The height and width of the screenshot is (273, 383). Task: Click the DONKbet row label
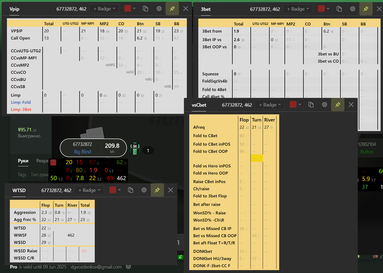(203, 252)
